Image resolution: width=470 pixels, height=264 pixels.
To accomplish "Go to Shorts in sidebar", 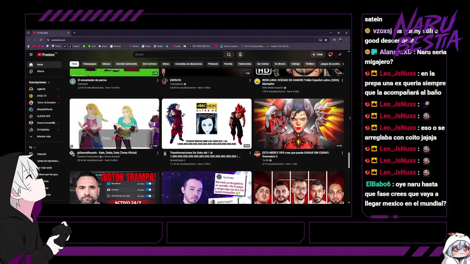I will click(x=45, y=71).
